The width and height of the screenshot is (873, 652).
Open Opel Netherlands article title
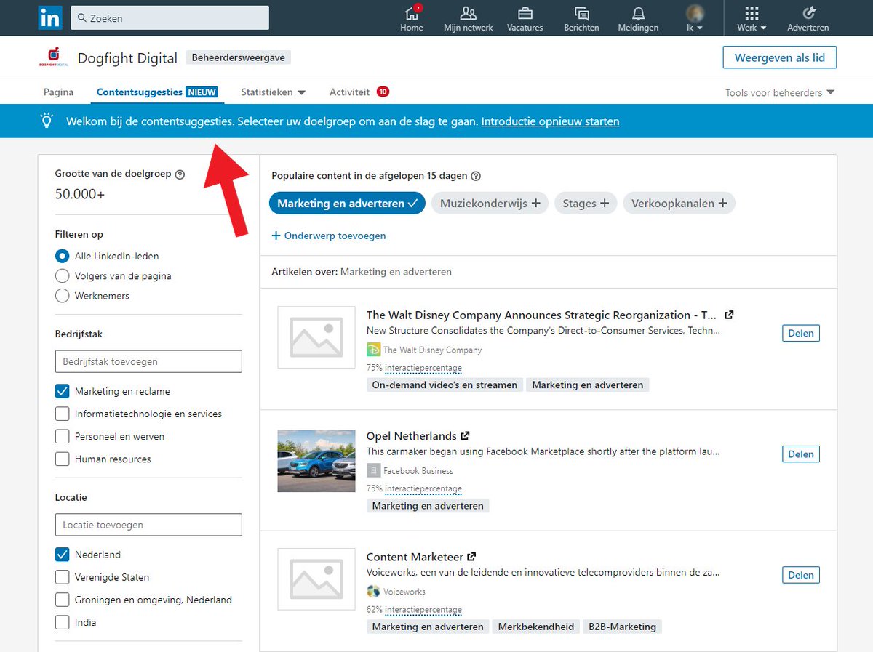pos(412,436)
